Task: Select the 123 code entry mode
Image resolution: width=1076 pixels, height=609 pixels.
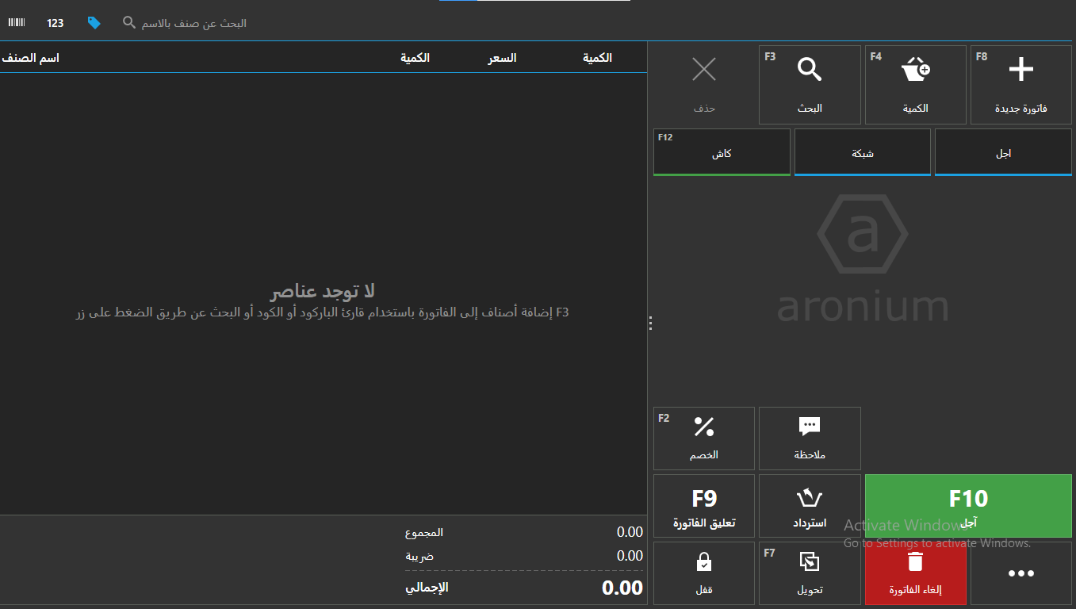Action: [55, 23]
